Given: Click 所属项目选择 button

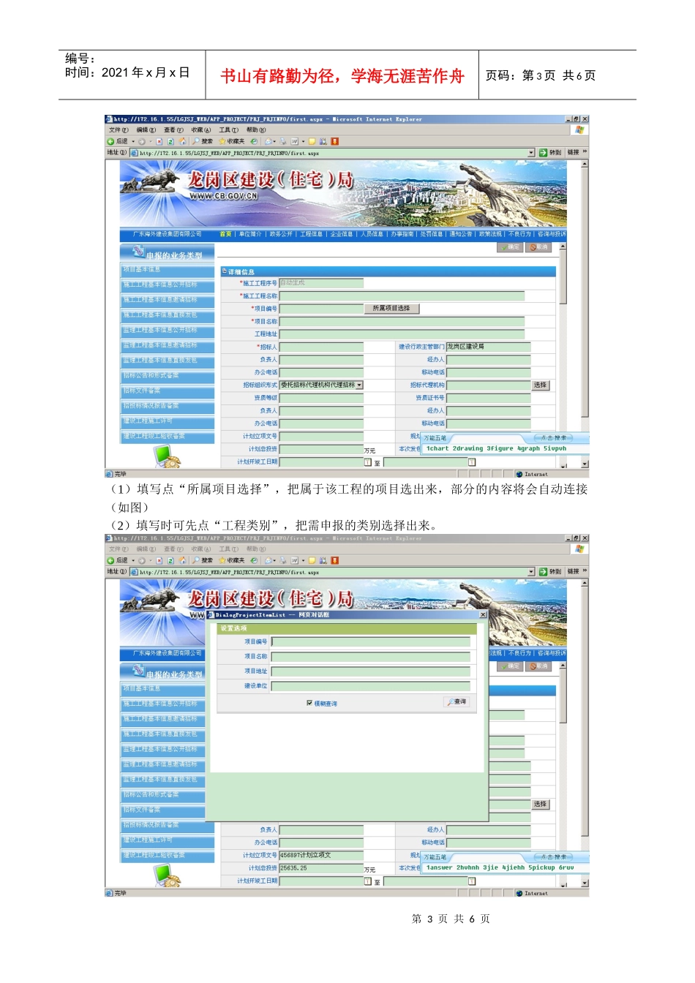Looking at the screenshot, I should (391, 309).
